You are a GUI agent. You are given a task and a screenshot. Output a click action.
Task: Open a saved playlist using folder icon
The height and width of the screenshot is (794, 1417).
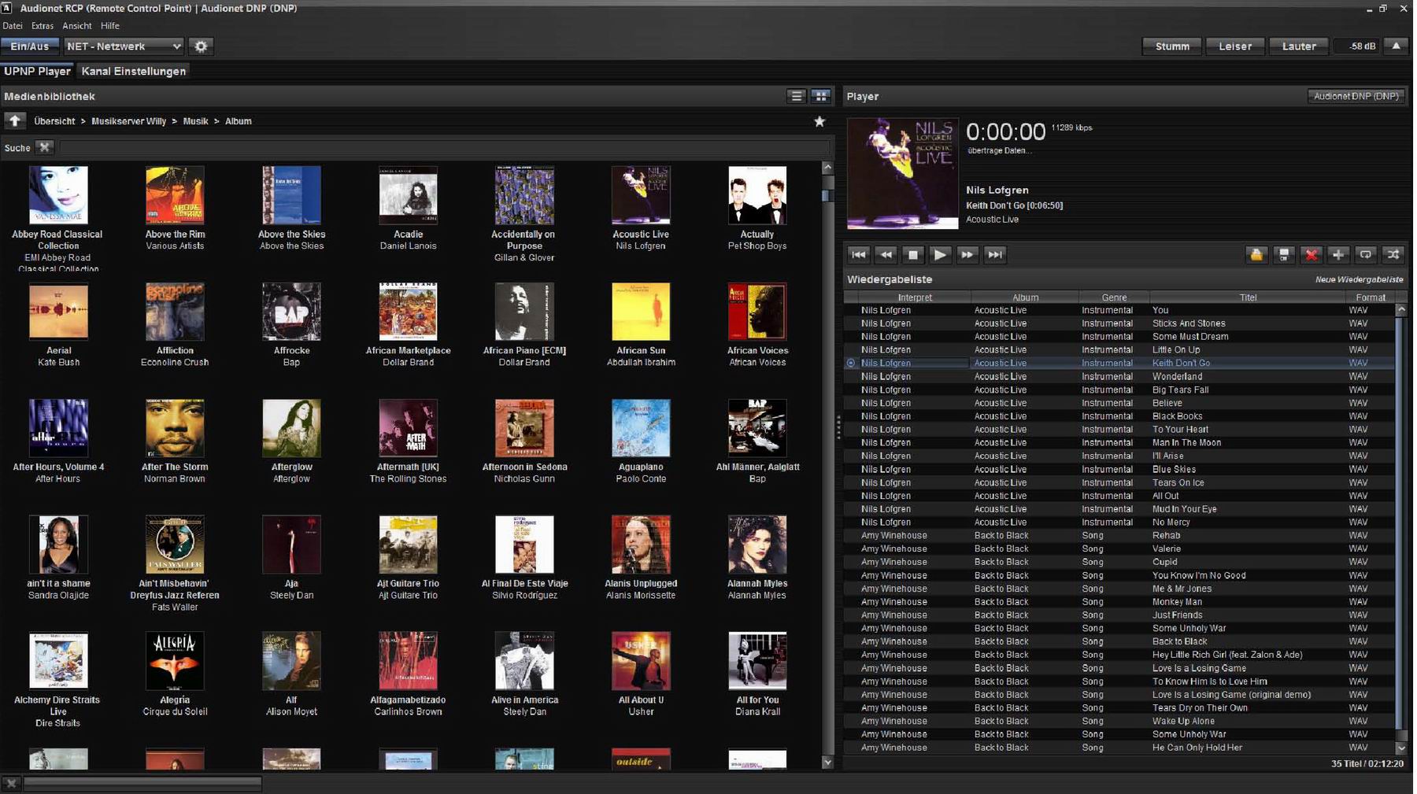(1256, 254)
